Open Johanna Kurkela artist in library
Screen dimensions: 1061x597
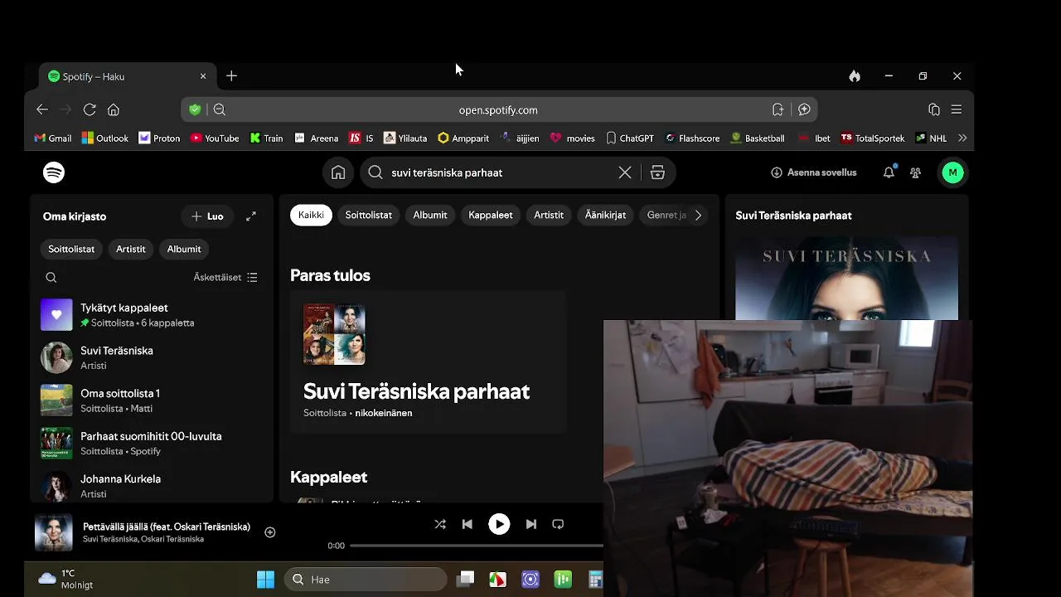pyautogui.click(x=152, y=486)
